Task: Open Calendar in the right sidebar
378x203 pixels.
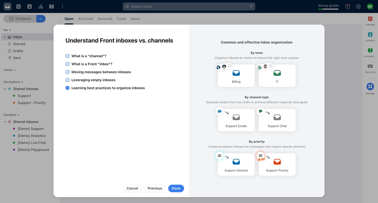Action: pyautogui.click(x=370, y=21)
